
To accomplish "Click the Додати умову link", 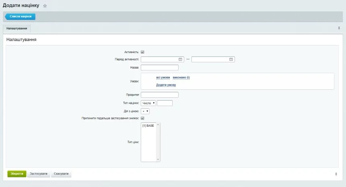I will coord(166,85).
